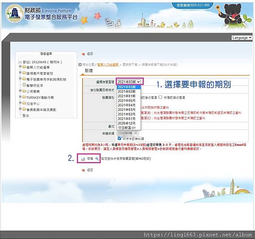Click the Ministry of Finance logo icon
Viewport: 255px width, 239px height.
14,13
